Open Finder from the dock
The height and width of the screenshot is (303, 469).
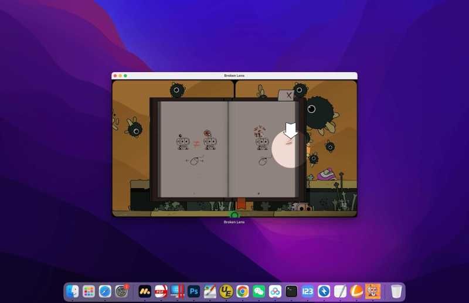tap(72, 291)
